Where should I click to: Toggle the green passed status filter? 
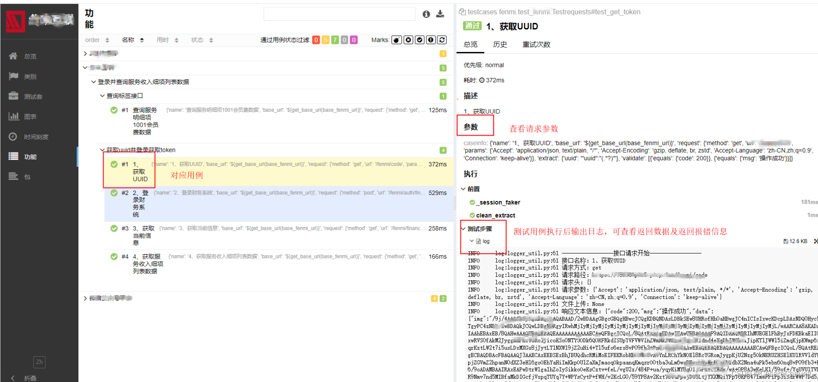coord(335,40)
